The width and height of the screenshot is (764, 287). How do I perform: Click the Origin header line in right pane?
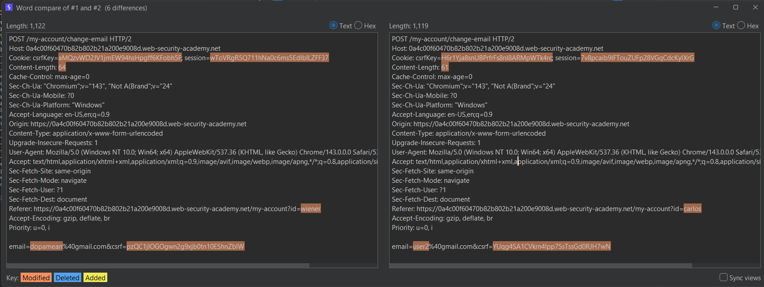tap(510, 124)
